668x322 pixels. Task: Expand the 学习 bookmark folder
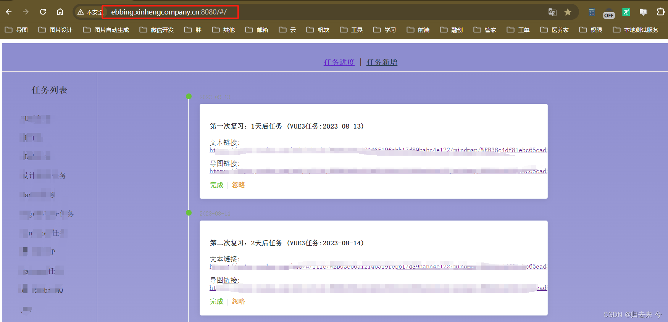pos(384,30)
